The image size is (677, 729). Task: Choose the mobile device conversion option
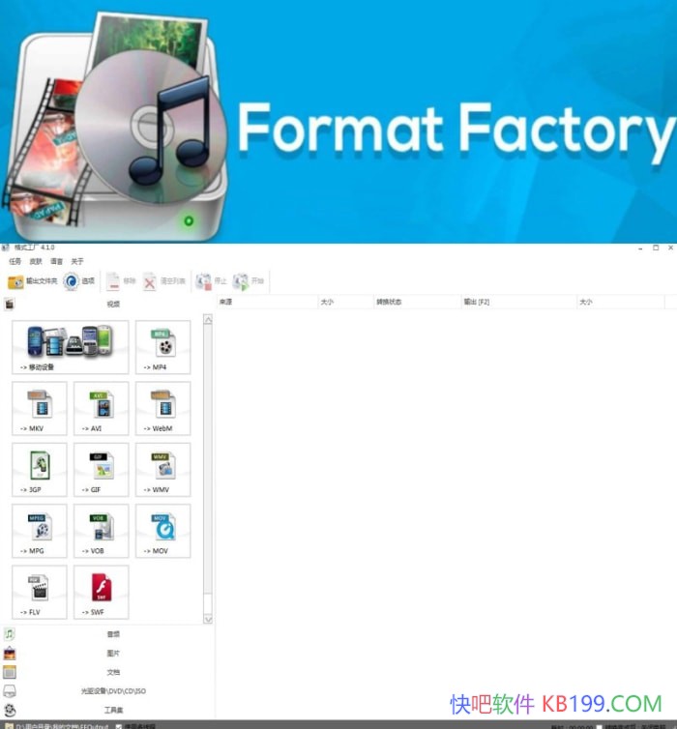[71, 347]
